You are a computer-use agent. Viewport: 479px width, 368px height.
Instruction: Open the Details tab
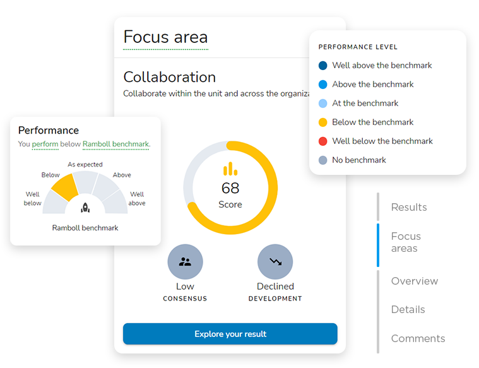tap(408, 309)
